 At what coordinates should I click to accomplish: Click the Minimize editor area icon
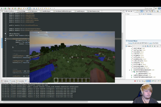coord(121,11)
